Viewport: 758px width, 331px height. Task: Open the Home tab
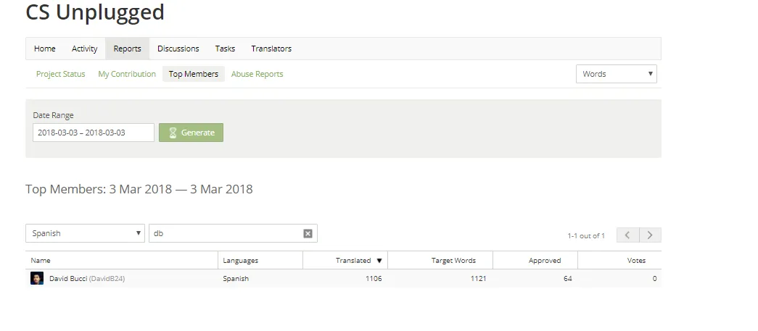[x=44, y=49]
